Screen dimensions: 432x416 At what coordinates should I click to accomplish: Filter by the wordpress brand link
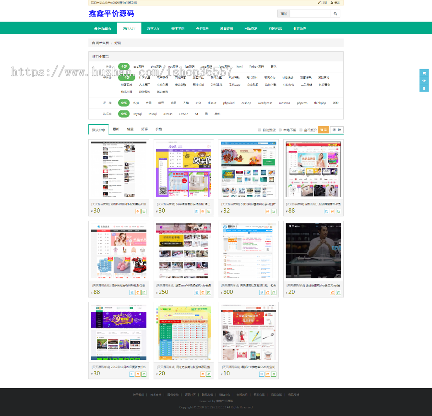[x=265, y=103]
